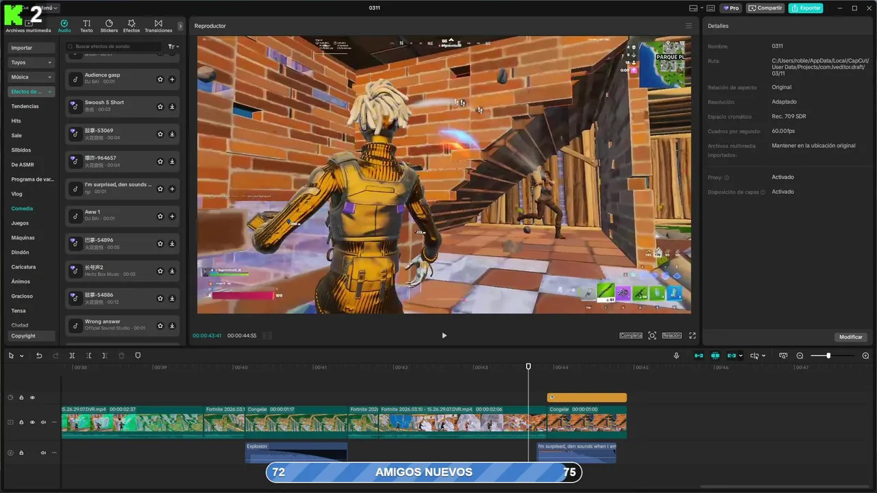
Task: Open the Reproductor panel menu
Action: 689,26
